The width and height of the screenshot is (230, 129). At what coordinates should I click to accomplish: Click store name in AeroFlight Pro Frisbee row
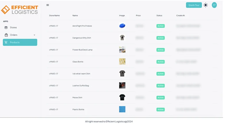pyautogui.click(x=53, y=26)
